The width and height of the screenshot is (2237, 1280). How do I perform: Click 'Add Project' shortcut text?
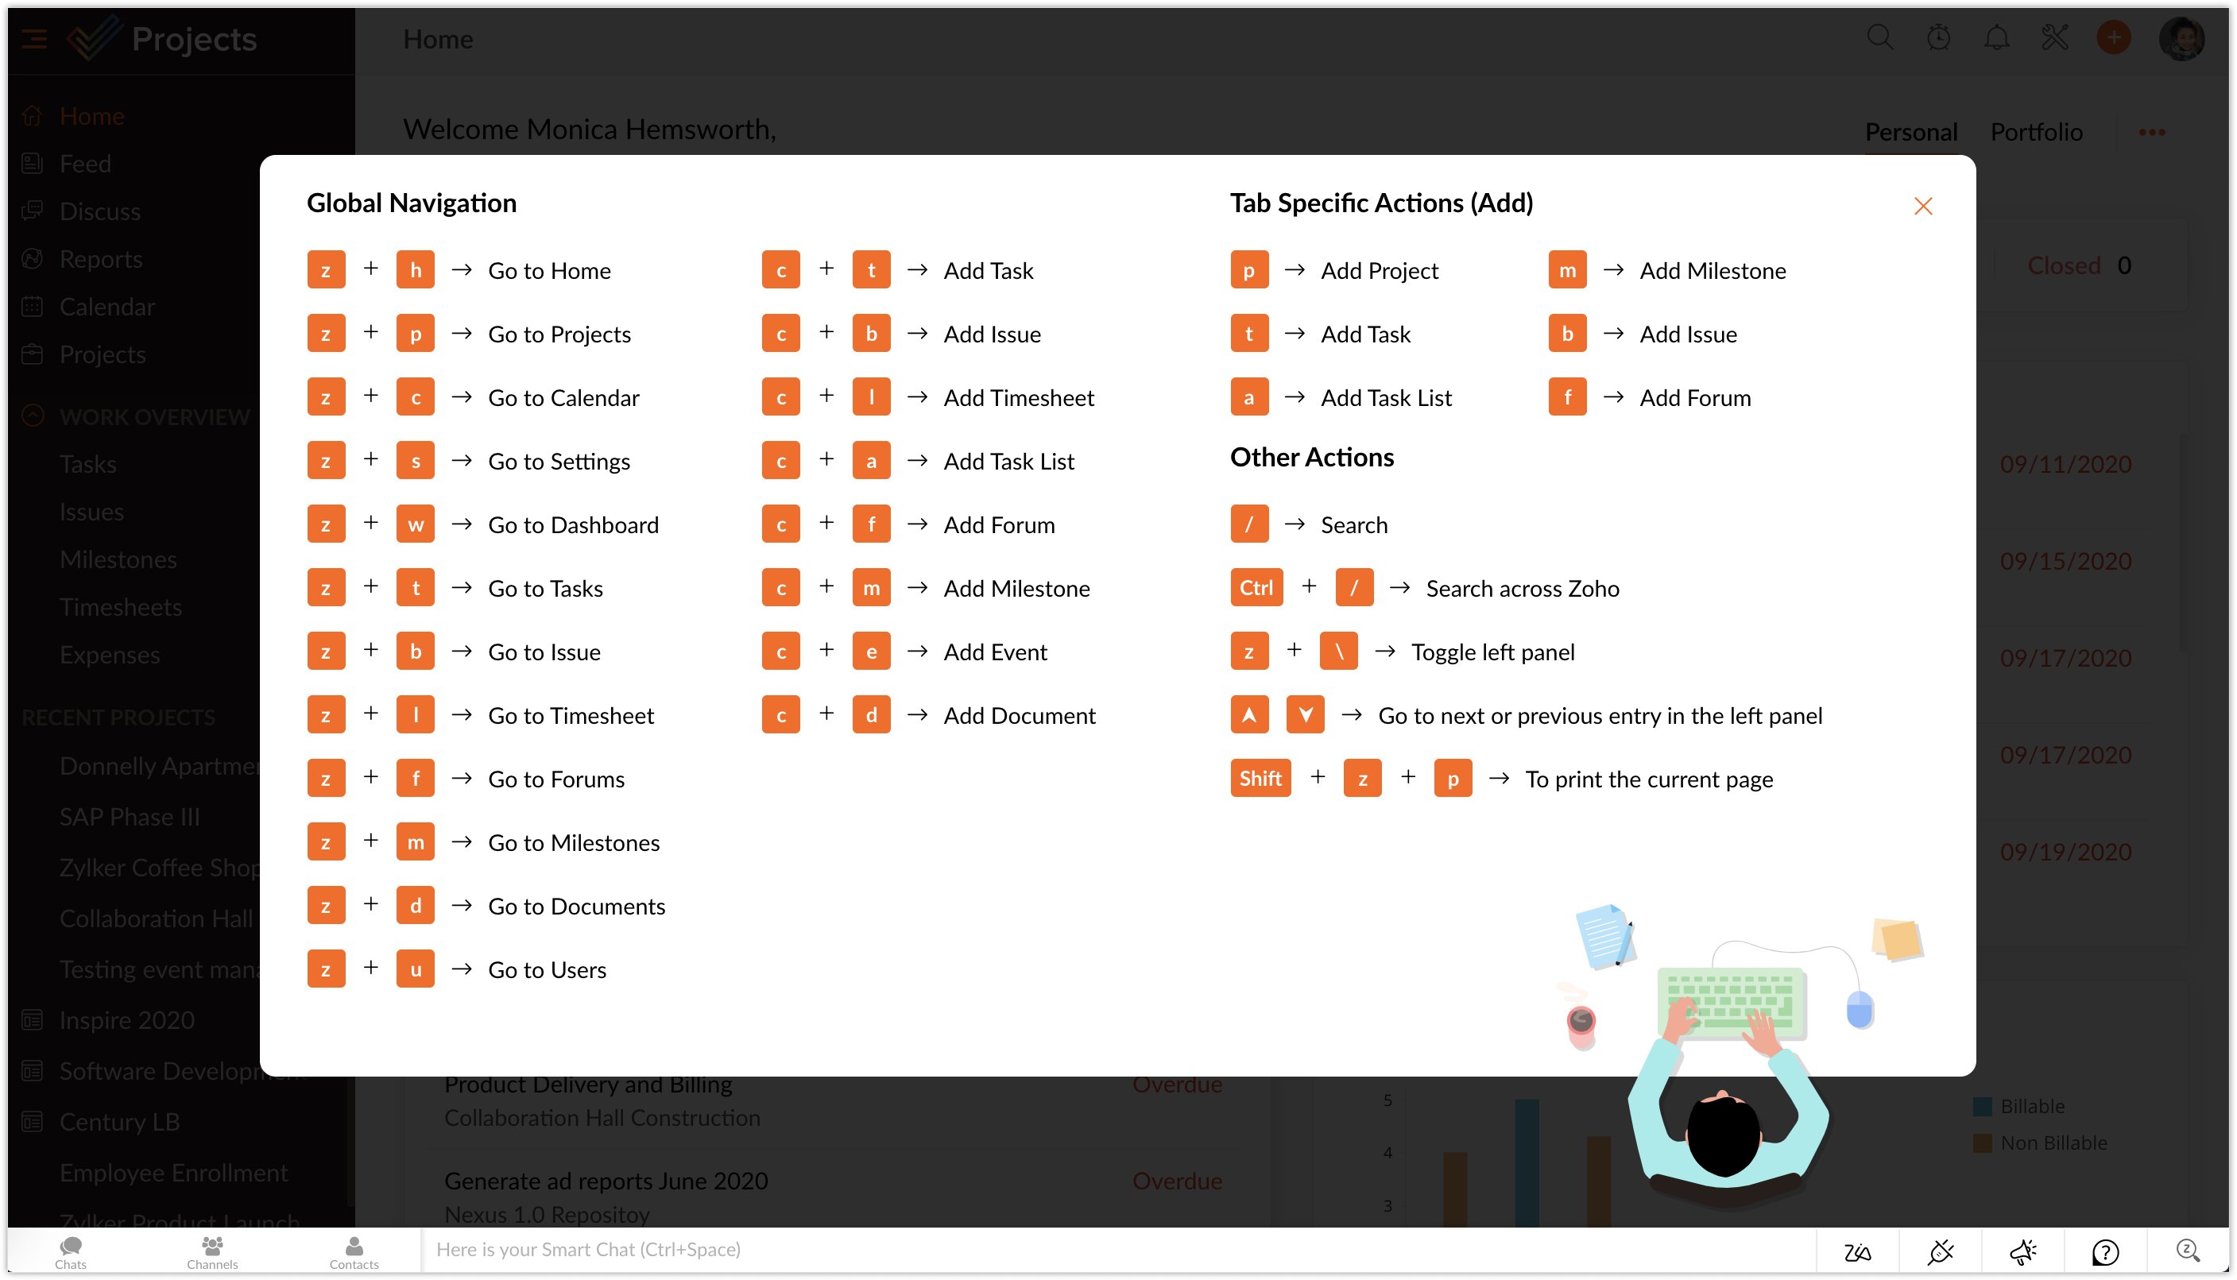[x=1379, y=271]
